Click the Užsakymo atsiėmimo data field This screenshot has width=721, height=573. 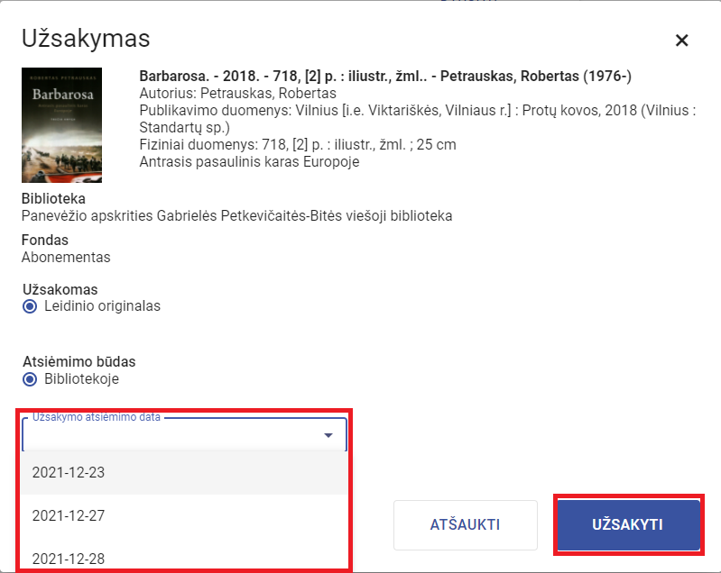click(171, 436)
